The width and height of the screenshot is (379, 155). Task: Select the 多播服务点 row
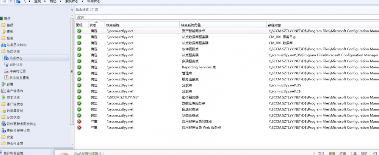tap(227, 61)
